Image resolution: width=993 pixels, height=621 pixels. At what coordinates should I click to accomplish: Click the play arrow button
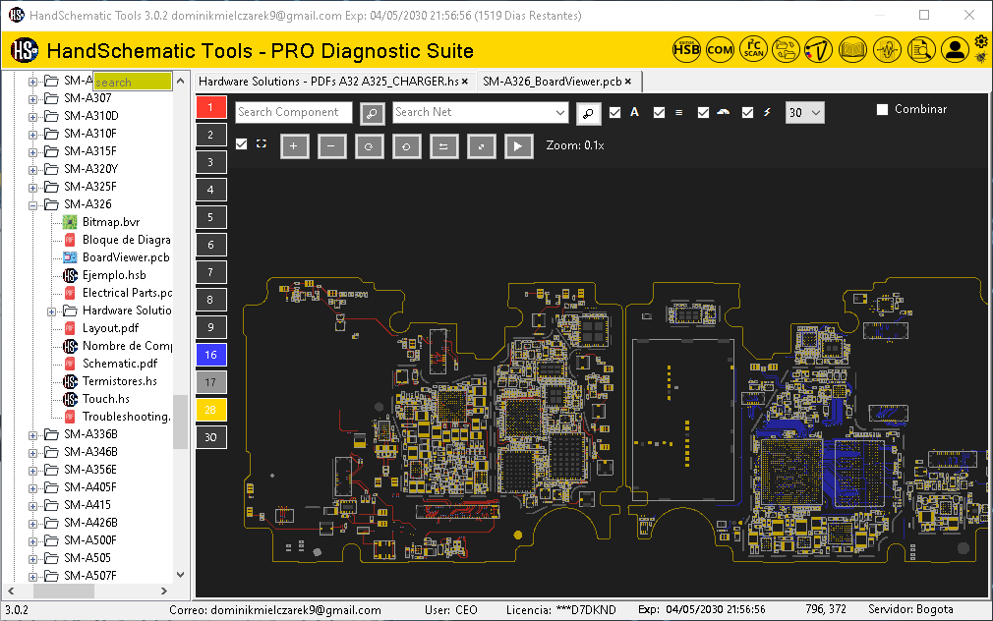(518, 146)
